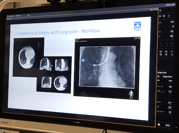Click the yellow status icon next to the clock
This screenshot has width=179, height=133.
(159, 124)
